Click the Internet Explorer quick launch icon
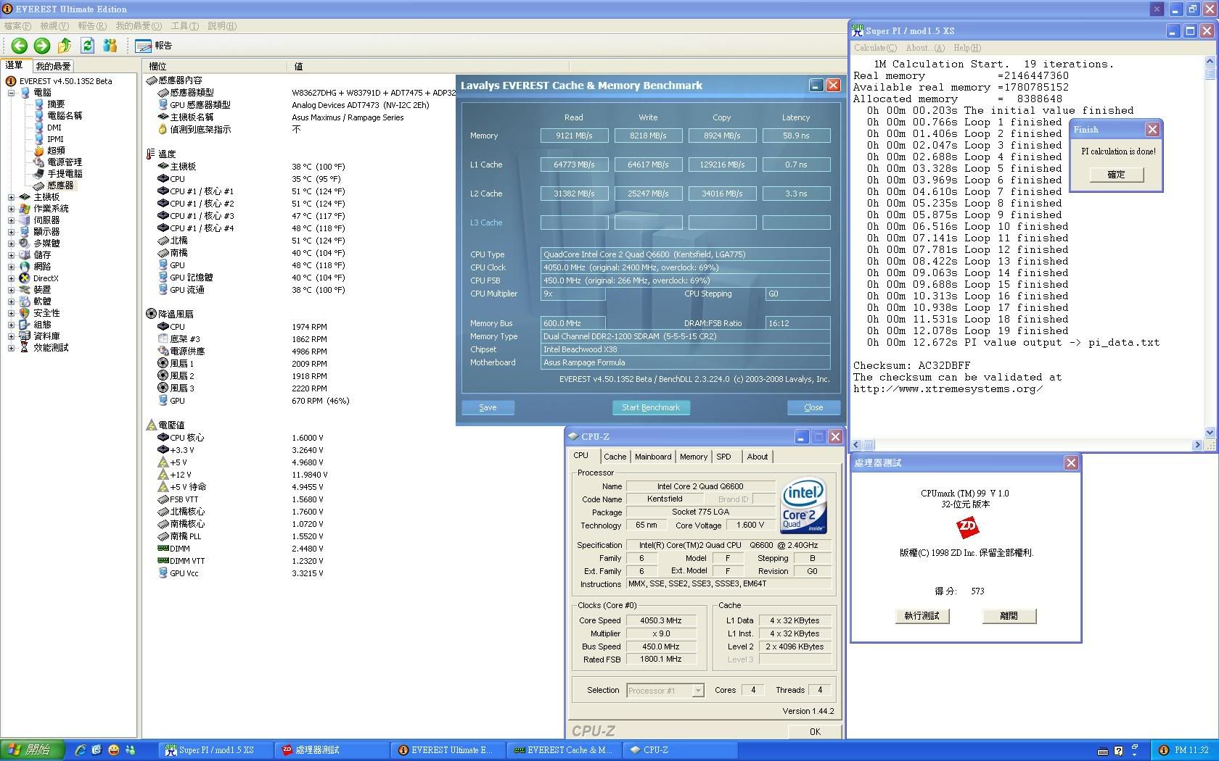The image size is (1219, 761). (80, 750)
